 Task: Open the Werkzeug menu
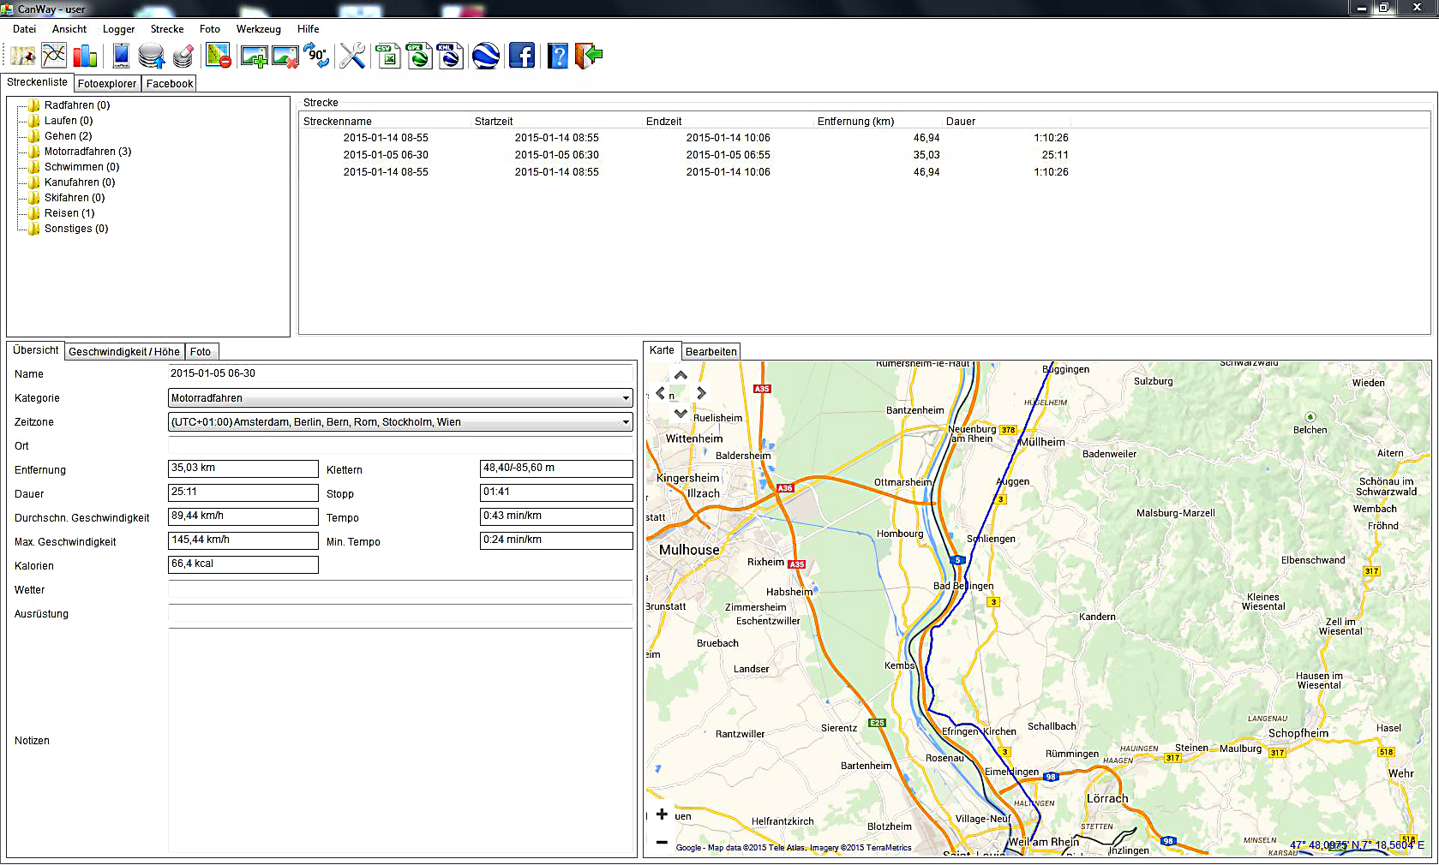(x=258, y=29)
